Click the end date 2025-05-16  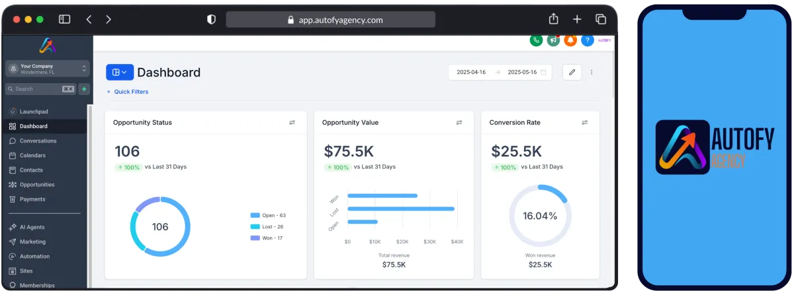pyautogui.click(x=522, y=73)
